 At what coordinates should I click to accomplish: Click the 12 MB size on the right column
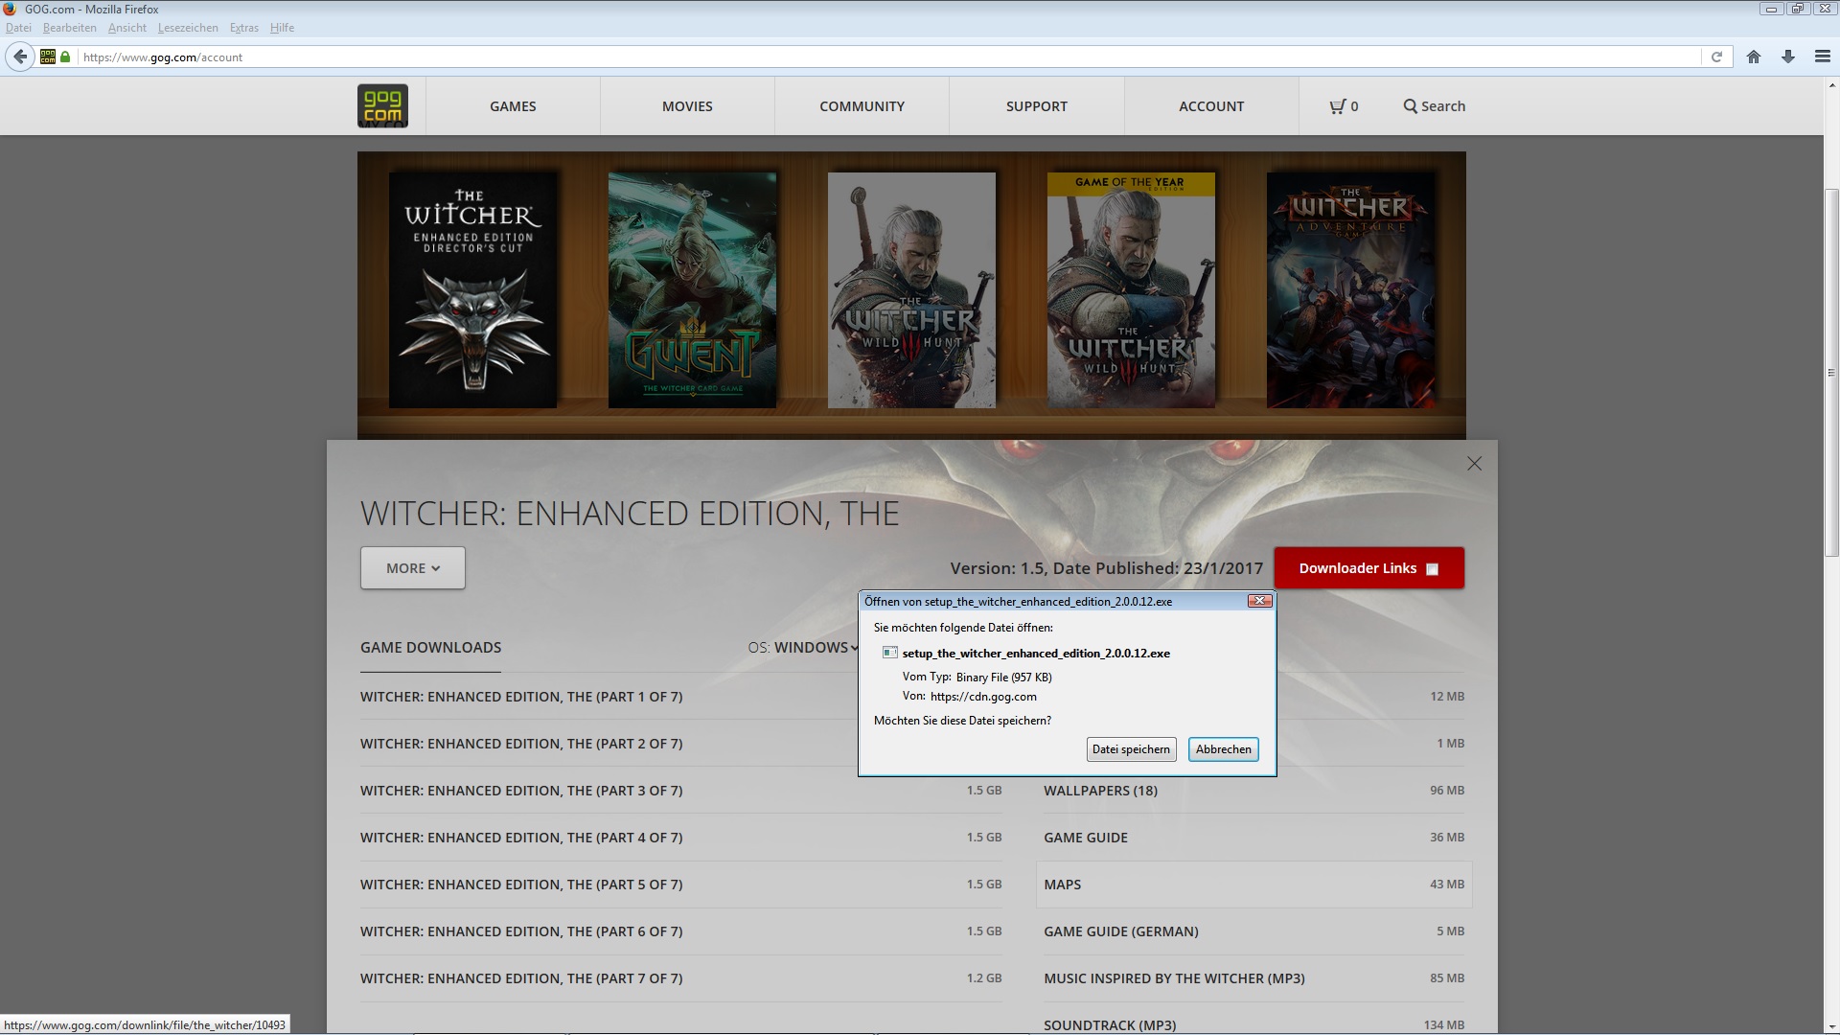[1447, 697]
